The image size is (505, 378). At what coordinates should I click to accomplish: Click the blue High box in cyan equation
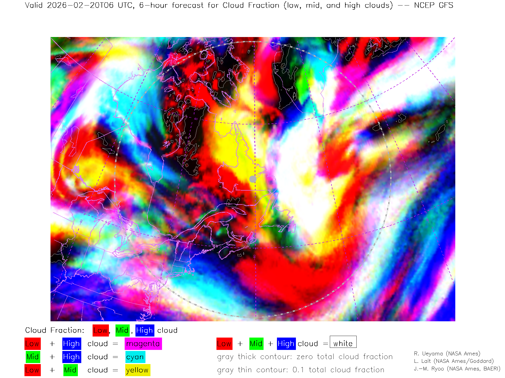pos(72,357)
